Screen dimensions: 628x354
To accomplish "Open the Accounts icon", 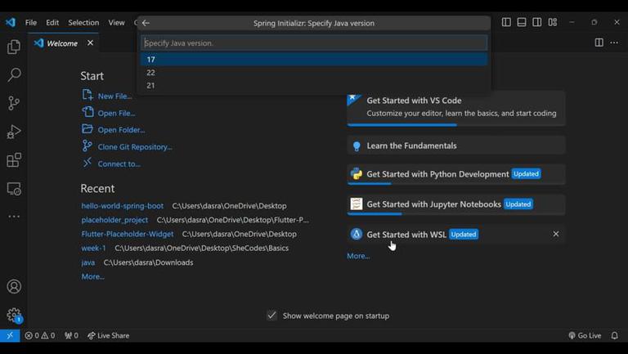I will (x=14, y=287).
